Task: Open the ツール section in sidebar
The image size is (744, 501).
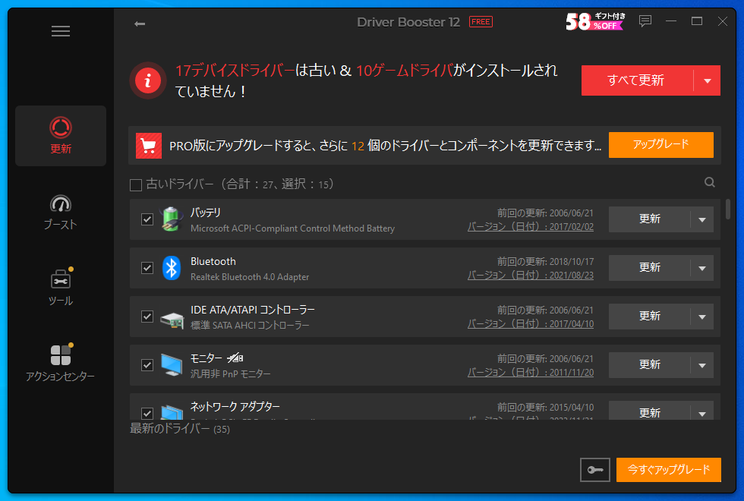Action: (x=61, y=287)
